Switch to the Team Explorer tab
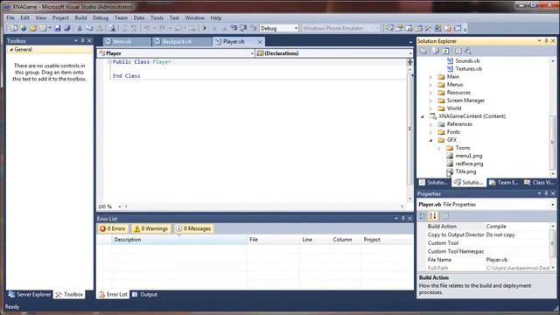Image resolution: width=560 pixels, height=315 pixels. click(x=504, y=183)
